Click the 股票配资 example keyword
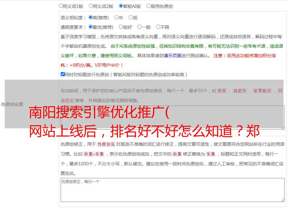The image size is (288, 208). click(262, 91)
